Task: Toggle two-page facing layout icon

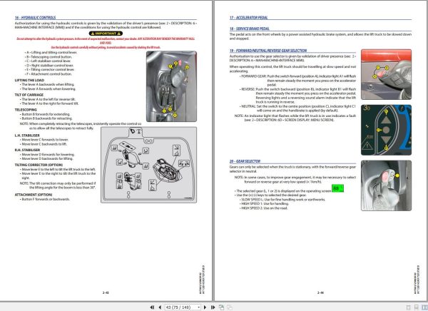Action: click(x=424, y=307)
